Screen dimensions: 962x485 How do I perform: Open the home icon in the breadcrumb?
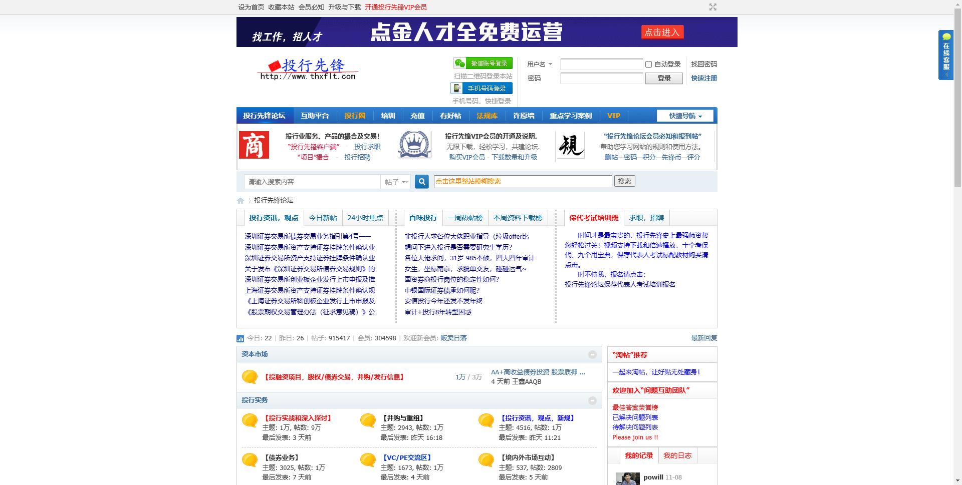[x=239, y=200]
